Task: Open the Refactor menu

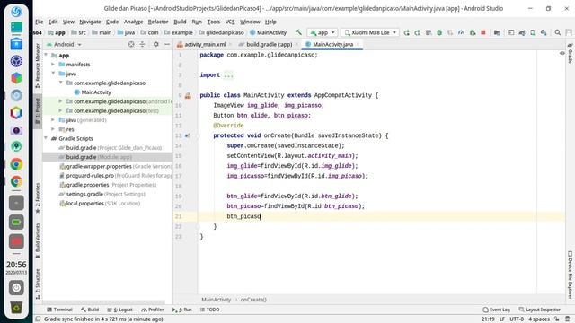Action: [158, 22]
